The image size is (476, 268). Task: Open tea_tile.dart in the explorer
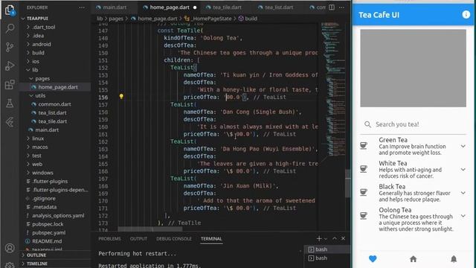[x=52, y=121]
